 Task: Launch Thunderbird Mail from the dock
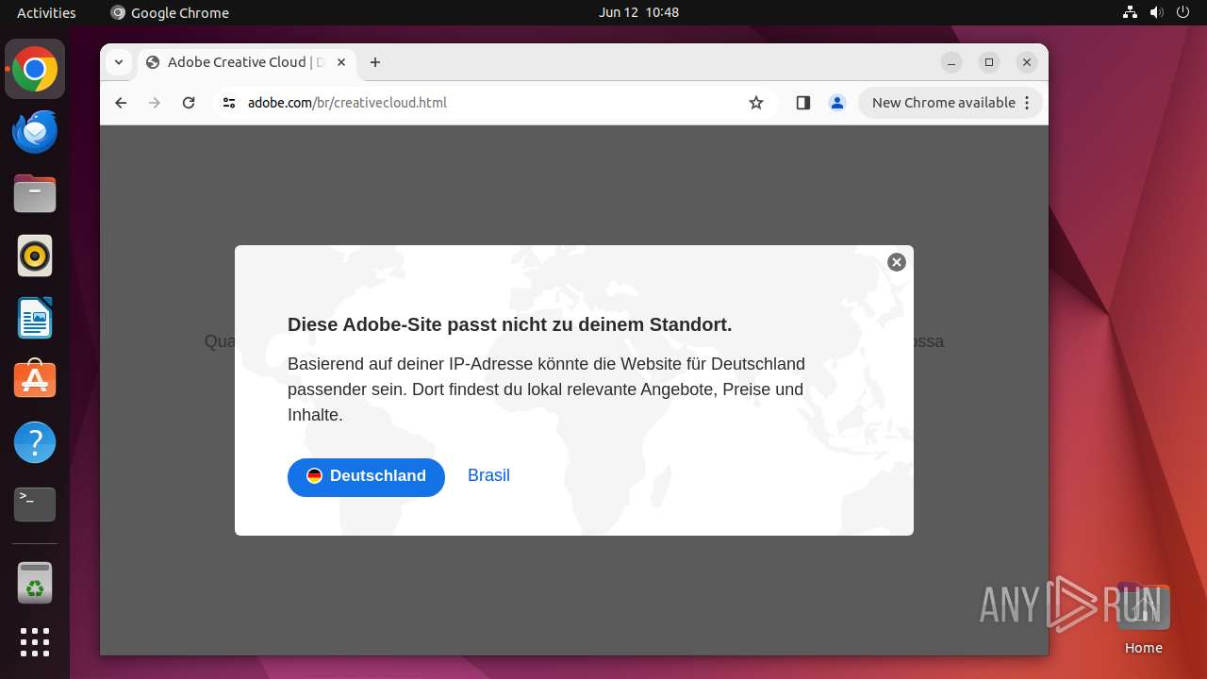click(x=35, y=132)
